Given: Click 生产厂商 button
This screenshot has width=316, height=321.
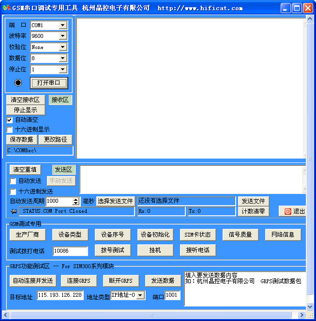Looking at the screenshot, I should point(28,235).
